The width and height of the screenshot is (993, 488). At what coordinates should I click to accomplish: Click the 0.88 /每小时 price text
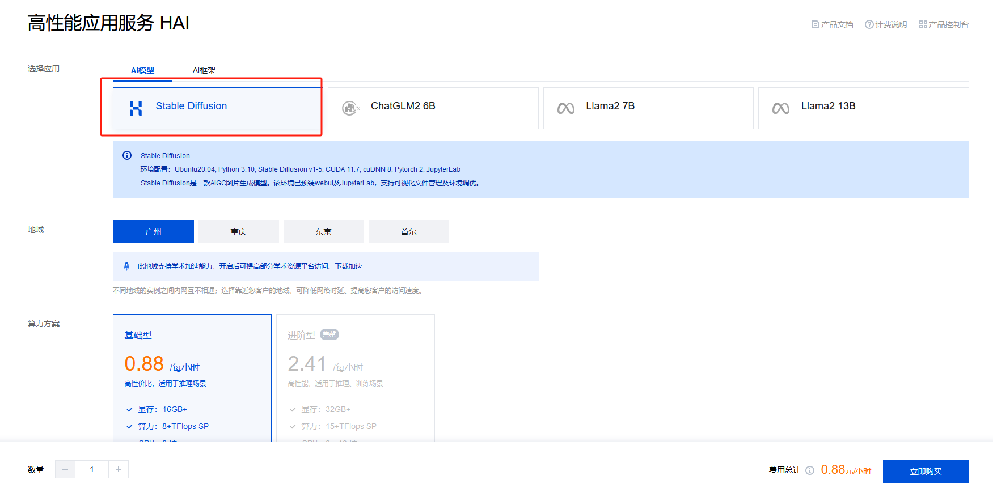(162, 364)
